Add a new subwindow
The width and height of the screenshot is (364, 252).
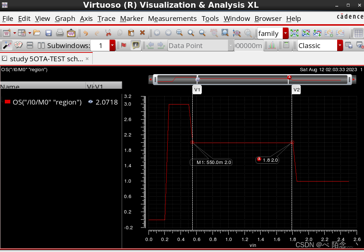tap(22, 33)
